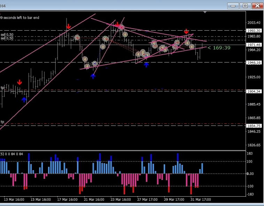This screenshot has height=206, width=264.
Task: Click the red down arrow near 31 Mar high
Action: click(x=186, y=31)
